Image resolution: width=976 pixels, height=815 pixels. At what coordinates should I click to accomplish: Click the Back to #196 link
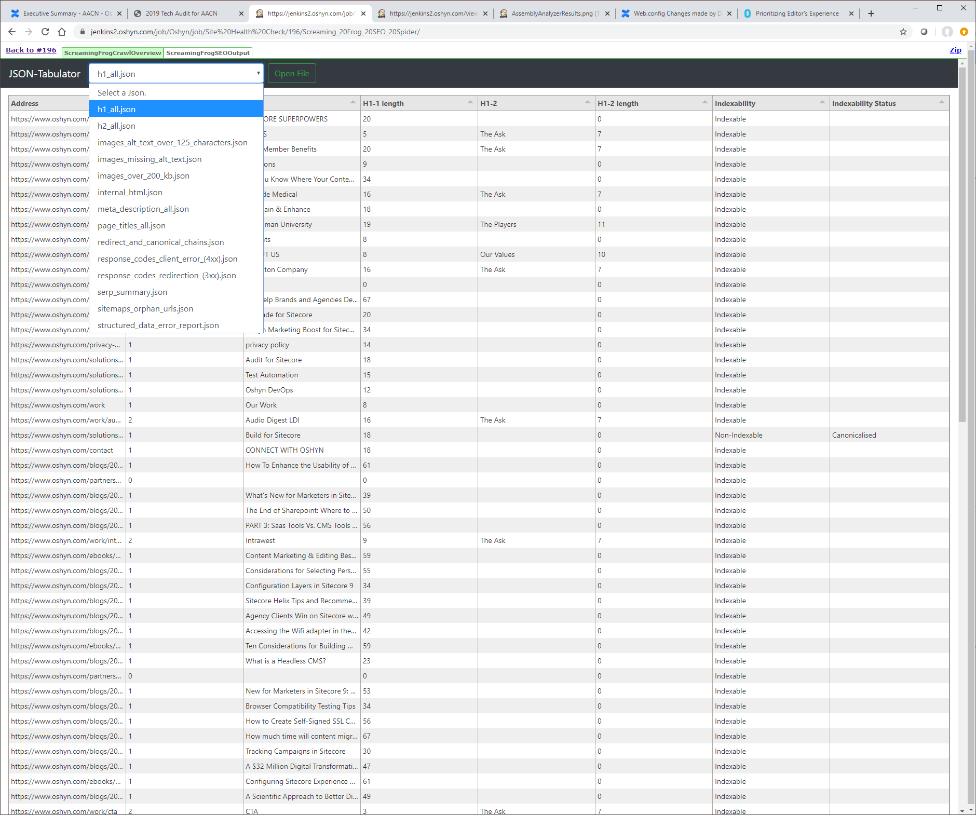(x=31, y=50)
